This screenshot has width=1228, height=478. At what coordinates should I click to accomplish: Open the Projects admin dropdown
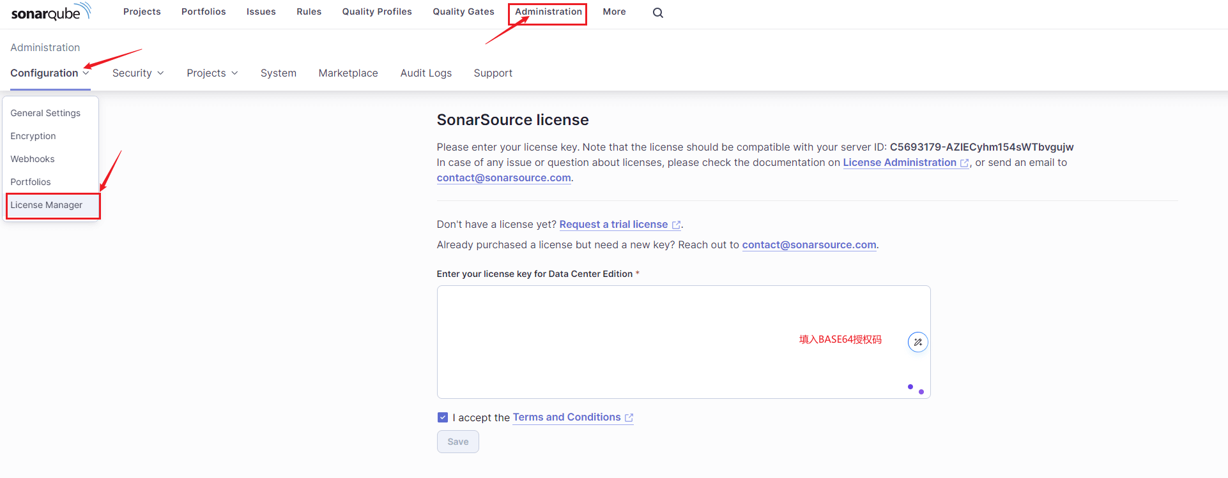pyautogui.click(x=212, y=73)
